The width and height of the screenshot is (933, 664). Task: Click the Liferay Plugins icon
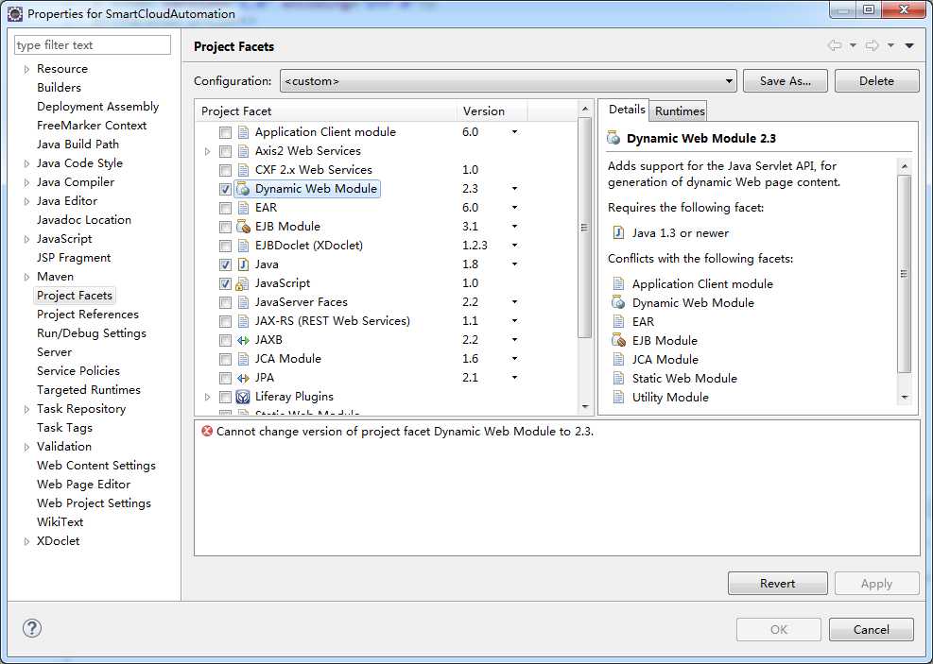click(x=243, y=397)
